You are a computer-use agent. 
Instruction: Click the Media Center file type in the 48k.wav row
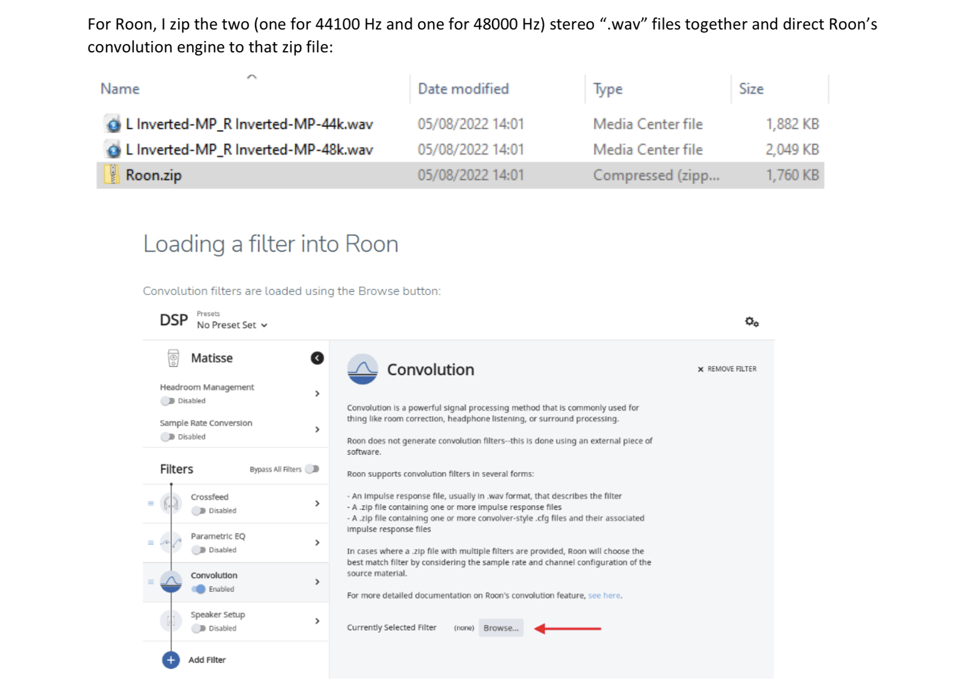click(647, 149)
